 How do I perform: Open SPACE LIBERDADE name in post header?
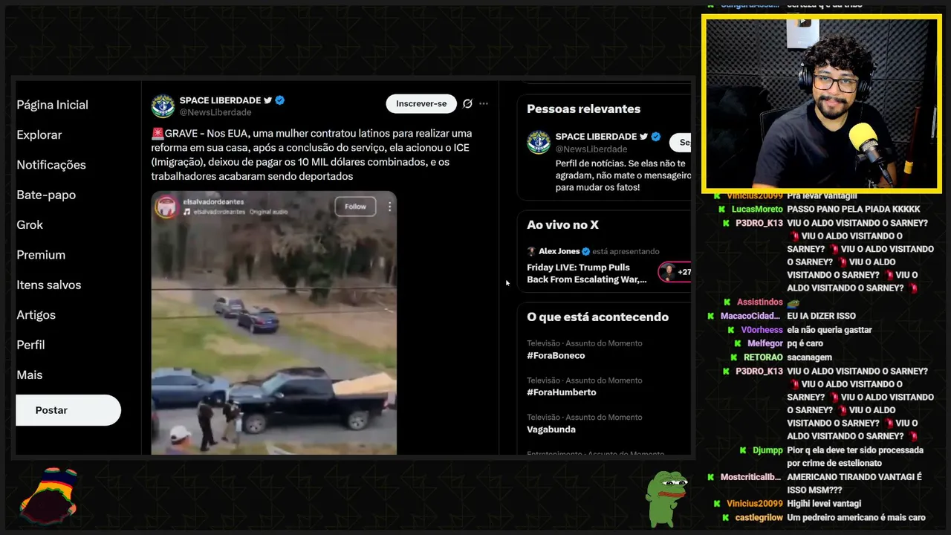220,100
